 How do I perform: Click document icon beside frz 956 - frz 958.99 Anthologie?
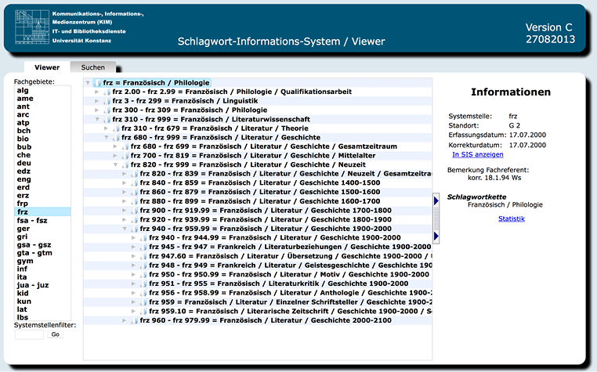(x=143, y=293)
